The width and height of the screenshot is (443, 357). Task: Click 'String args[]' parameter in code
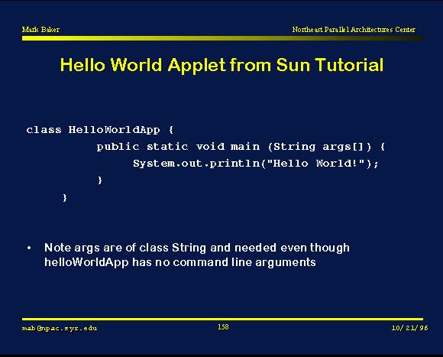(x=319, y=147)
